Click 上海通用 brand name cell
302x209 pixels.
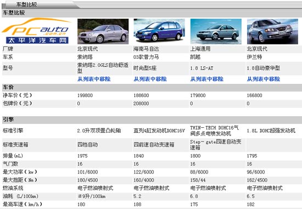pos(200,49)
